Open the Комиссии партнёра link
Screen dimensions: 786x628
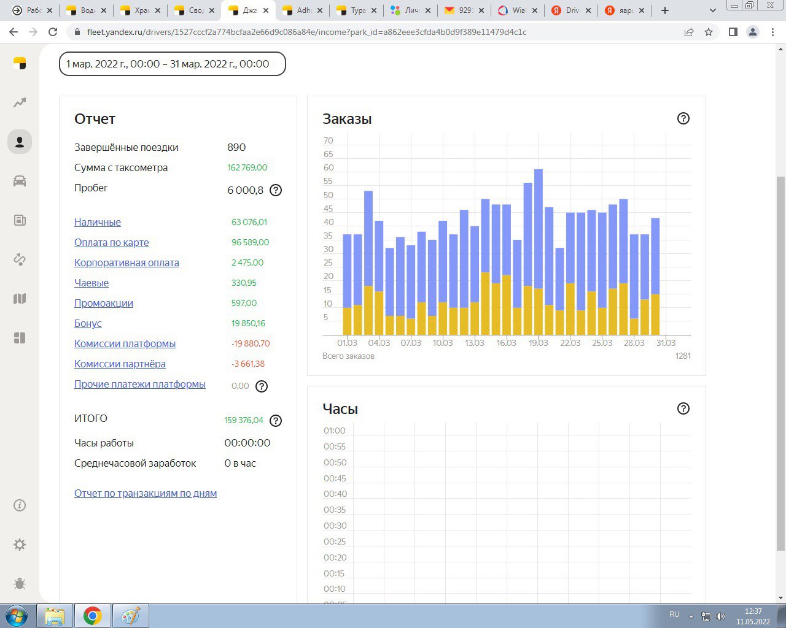(x=120, y=364)
